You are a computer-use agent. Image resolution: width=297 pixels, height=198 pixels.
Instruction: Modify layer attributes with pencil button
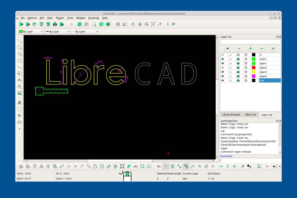pyautogui.click(x=273, y=49)
